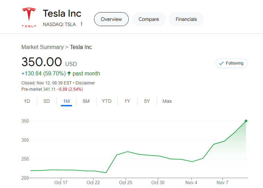The height and width of the screenshot is (188, 263).
Task: Switch to the Compare tab
Action: pyautogui.click(x=149, y=19)
